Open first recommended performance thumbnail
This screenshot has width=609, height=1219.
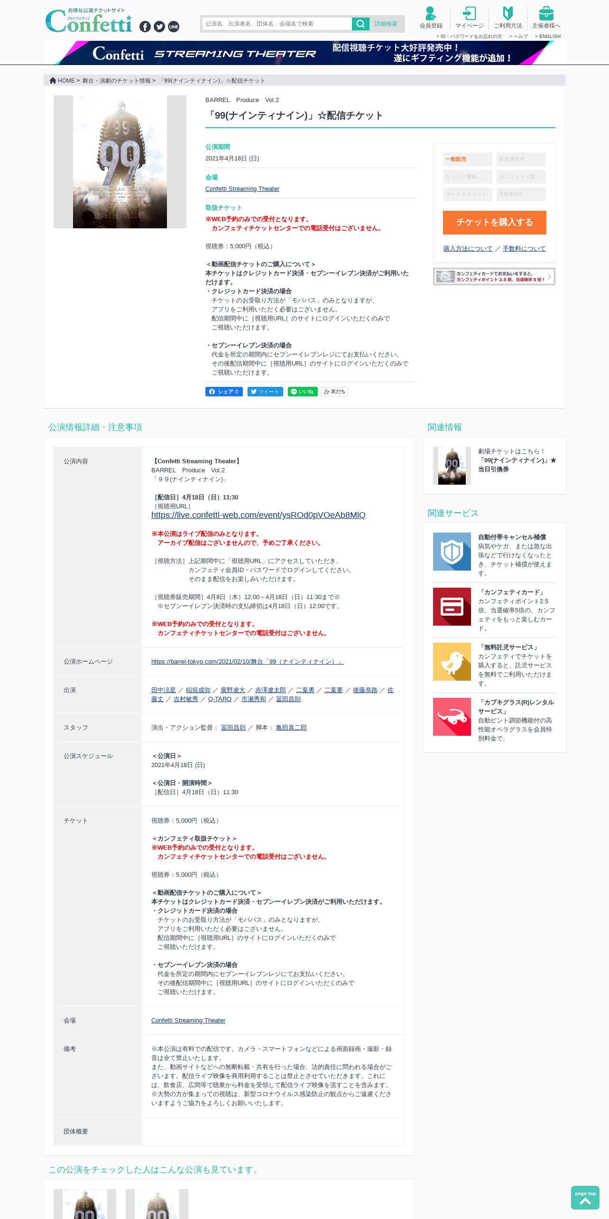85,1204
